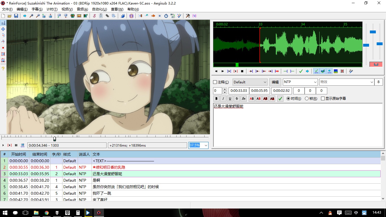Screen dimensions: 386x217
Task: Open Options hammer-and-wrench icon
Action: pos(188,16)
